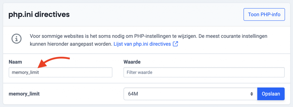Click the up-down arrows in the 64M select
Viewport: 293px width, 107px height.
(x=252, y=94)
